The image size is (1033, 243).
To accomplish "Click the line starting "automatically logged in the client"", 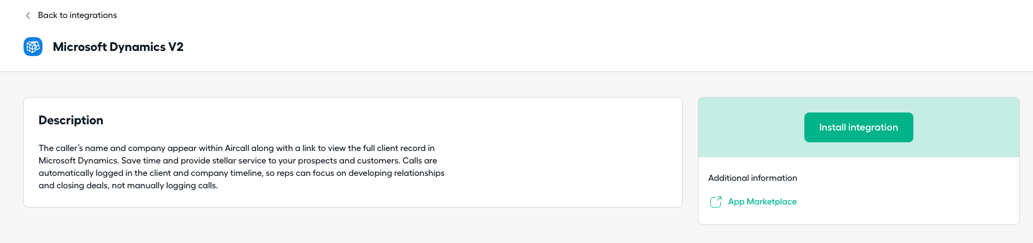I will [x=242, y=173].
